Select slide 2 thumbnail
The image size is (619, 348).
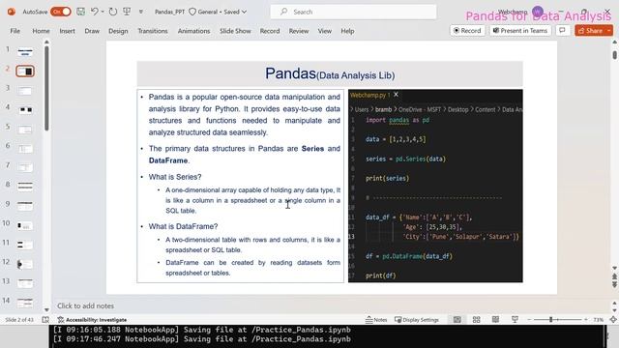pyautogui.click(x=25, y=71)
